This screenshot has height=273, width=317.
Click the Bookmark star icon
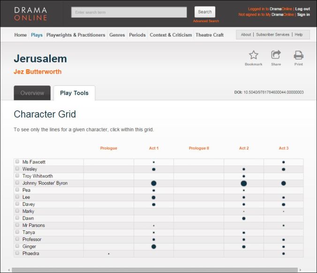(254, 55)
